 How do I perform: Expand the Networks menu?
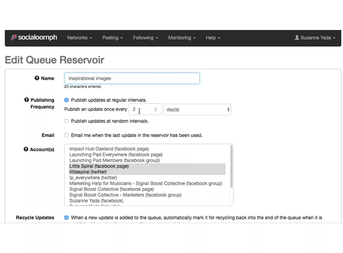[x=80, y=37]
